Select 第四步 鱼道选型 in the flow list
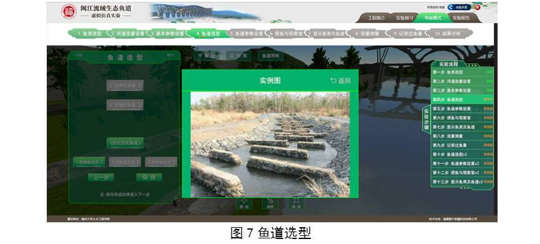540x244 pixels. (462, 99)
